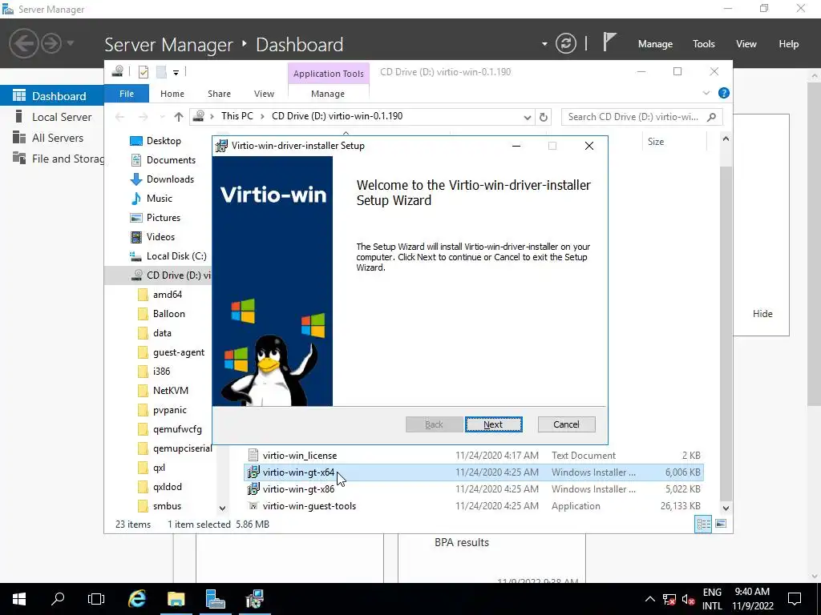821x615 pixels.
Task: Select the virtio-win_license text file
Action: [474, 456]
